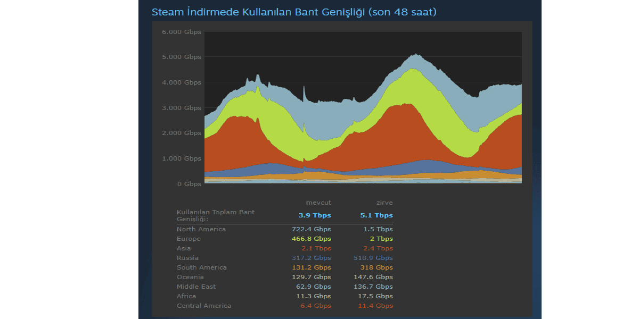Select the South America legend label
This screenshot has height=319, width=639.
click(x=202, y=267)
